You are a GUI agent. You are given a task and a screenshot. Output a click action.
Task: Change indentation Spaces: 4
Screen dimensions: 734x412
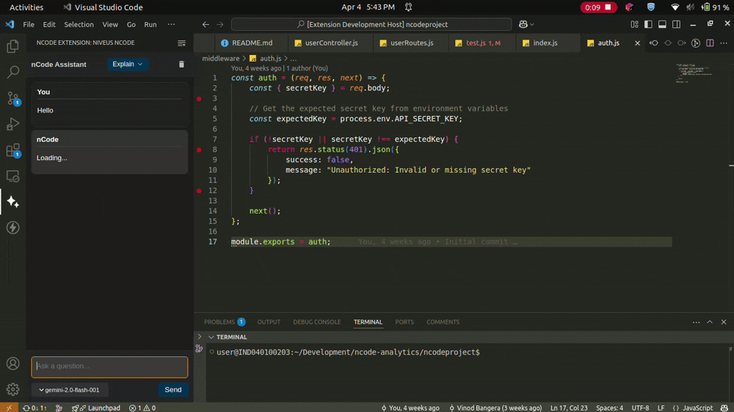(x=609, y=408)
